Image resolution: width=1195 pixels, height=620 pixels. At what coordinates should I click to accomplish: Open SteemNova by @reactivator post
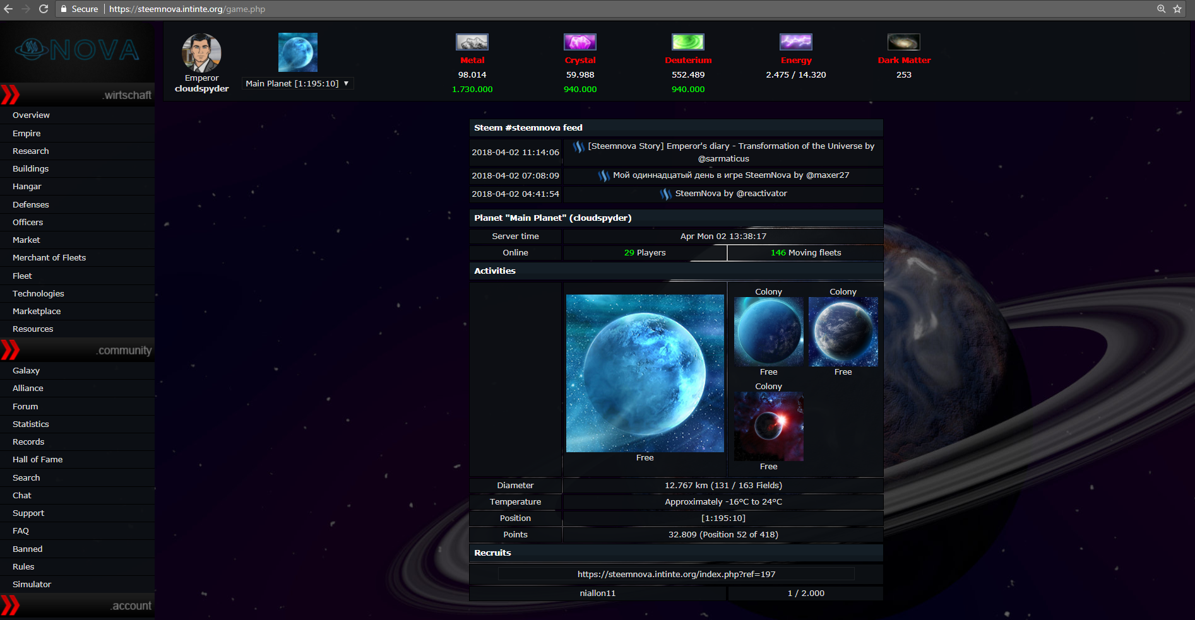(731, 194)
